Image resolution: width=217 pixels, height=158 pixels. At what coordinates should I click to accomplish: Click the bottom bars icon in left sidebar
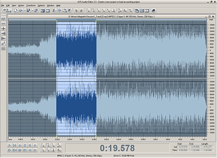[3, 48]
